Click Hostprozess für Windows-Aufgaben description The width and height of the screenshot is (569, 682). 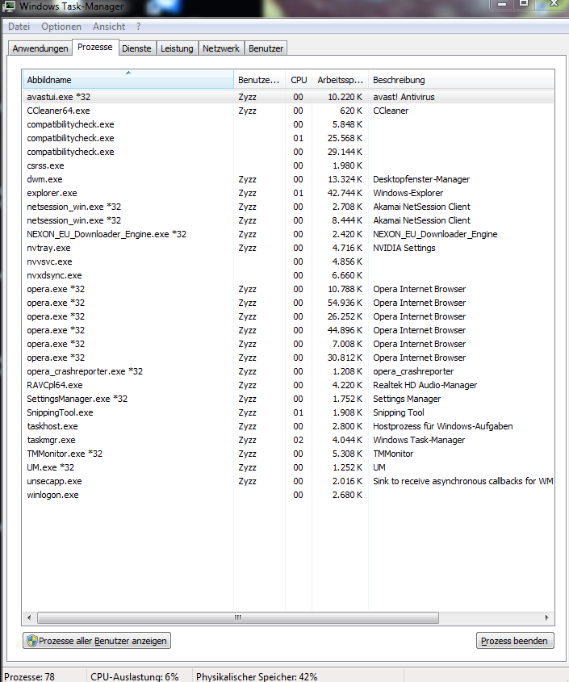click(x=442, y=426)
